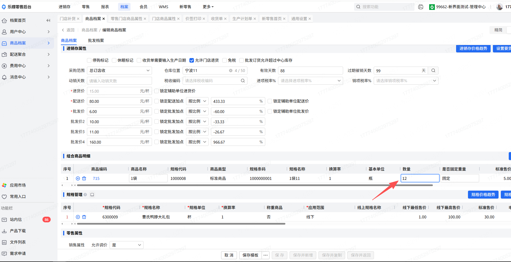Uncheck the 允许门店退货 checkbox
Image resolution: width=511 pixels, height=262 pixels.
click(192, 60)
